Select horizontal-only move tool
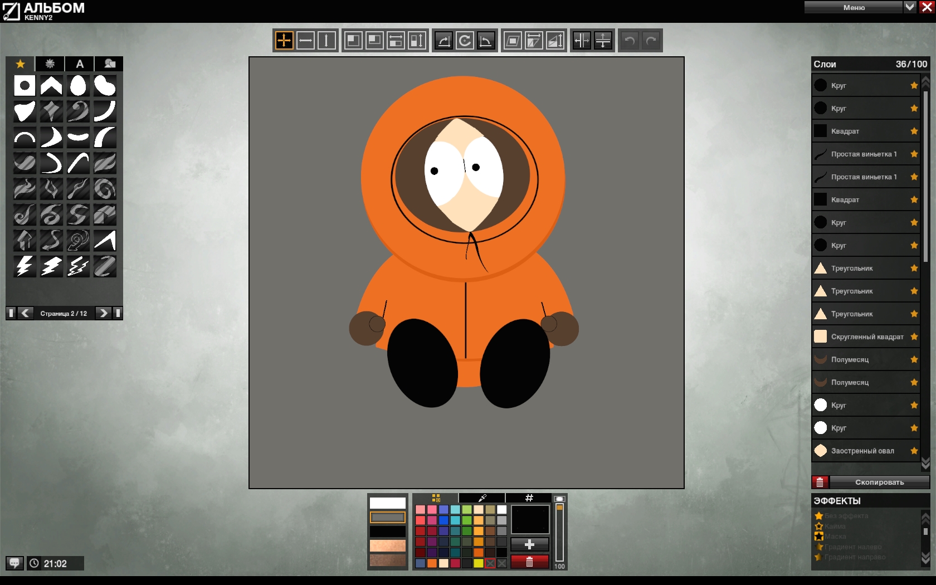Screen dimensions: 936x585 click(x=305, y=40)
